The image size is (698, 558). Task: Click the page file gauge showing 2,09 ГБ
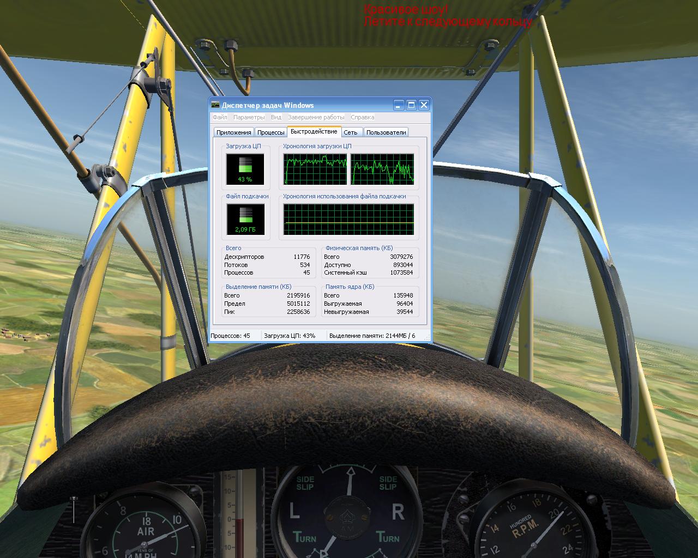click(x=245, y=219)
